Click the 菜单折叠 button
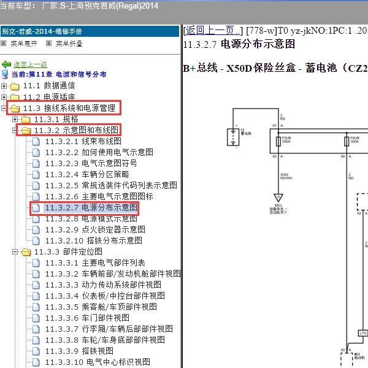The width and height of the screenshot is (368, 368). 69,44
